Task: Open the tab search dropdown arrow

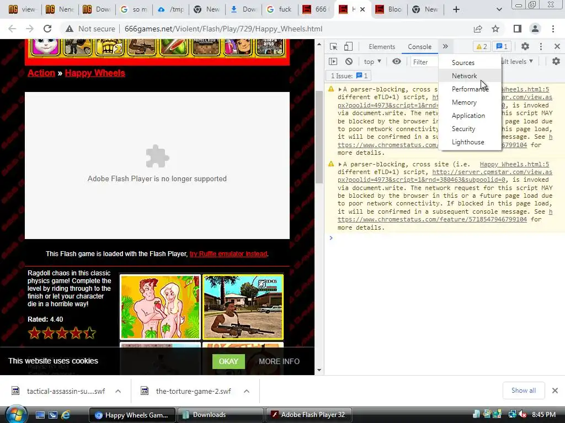Action: 499,9
